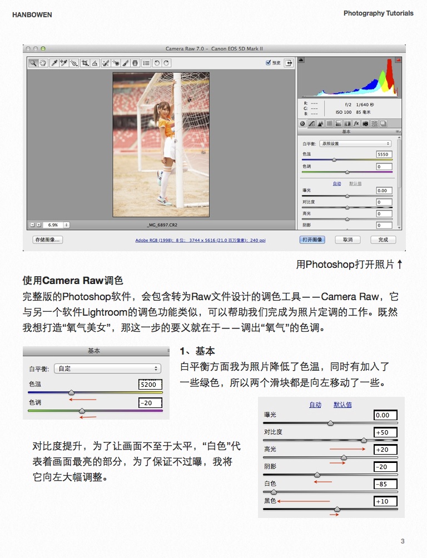Click 取消 cancel button

(347, 240)
